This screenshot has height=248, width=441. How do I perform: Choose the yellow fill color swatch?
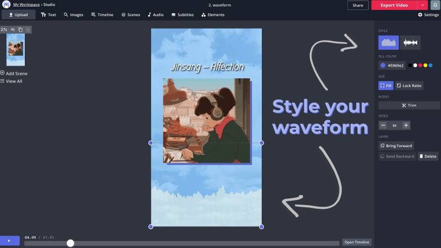(425, 65)
